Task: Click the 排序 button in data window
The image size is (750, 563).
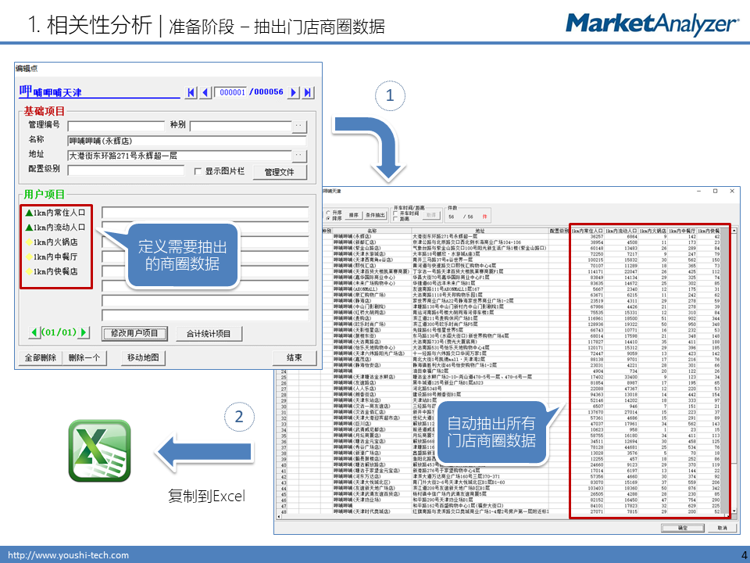Action: 353,216
